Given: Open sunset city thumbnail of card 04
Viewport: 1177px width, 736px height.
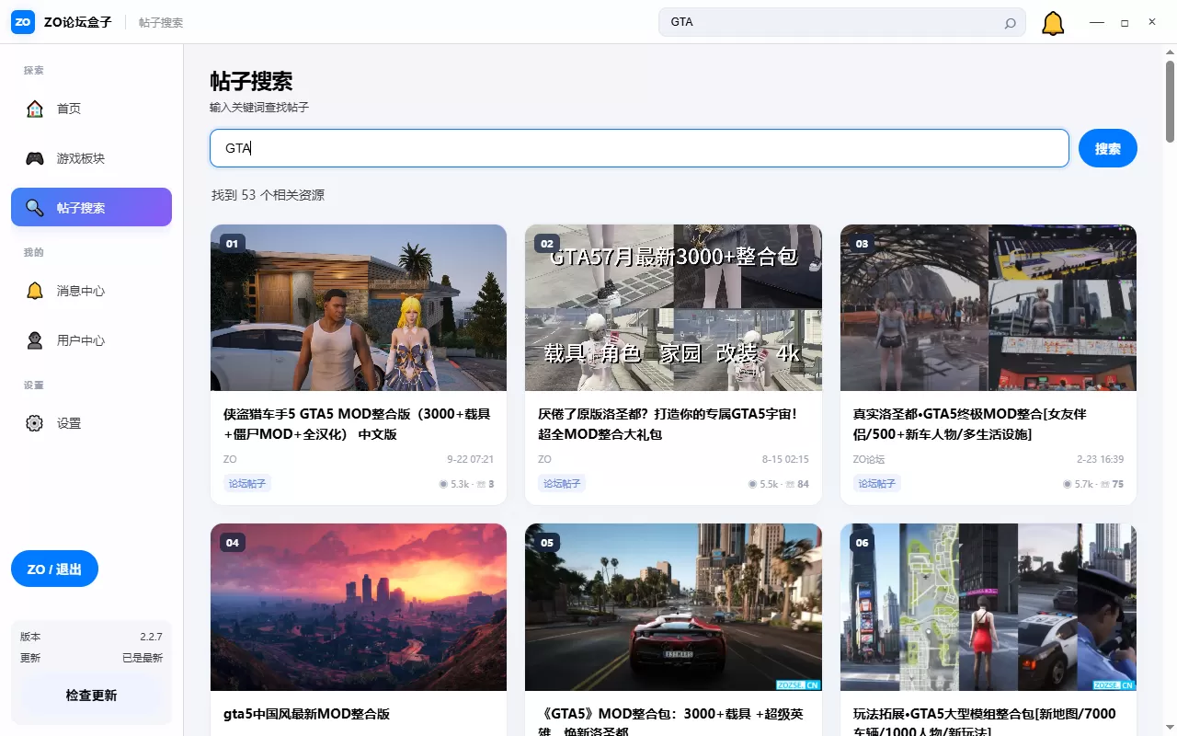Looking at the screenshot, I should tap(359, 607).
